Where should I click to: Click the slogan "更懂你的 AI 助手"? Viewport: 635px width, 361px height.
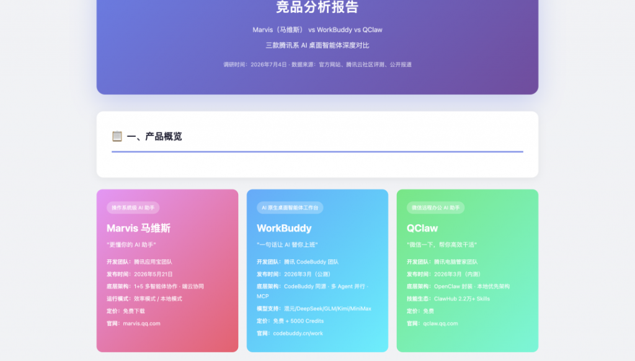(131, 245)
